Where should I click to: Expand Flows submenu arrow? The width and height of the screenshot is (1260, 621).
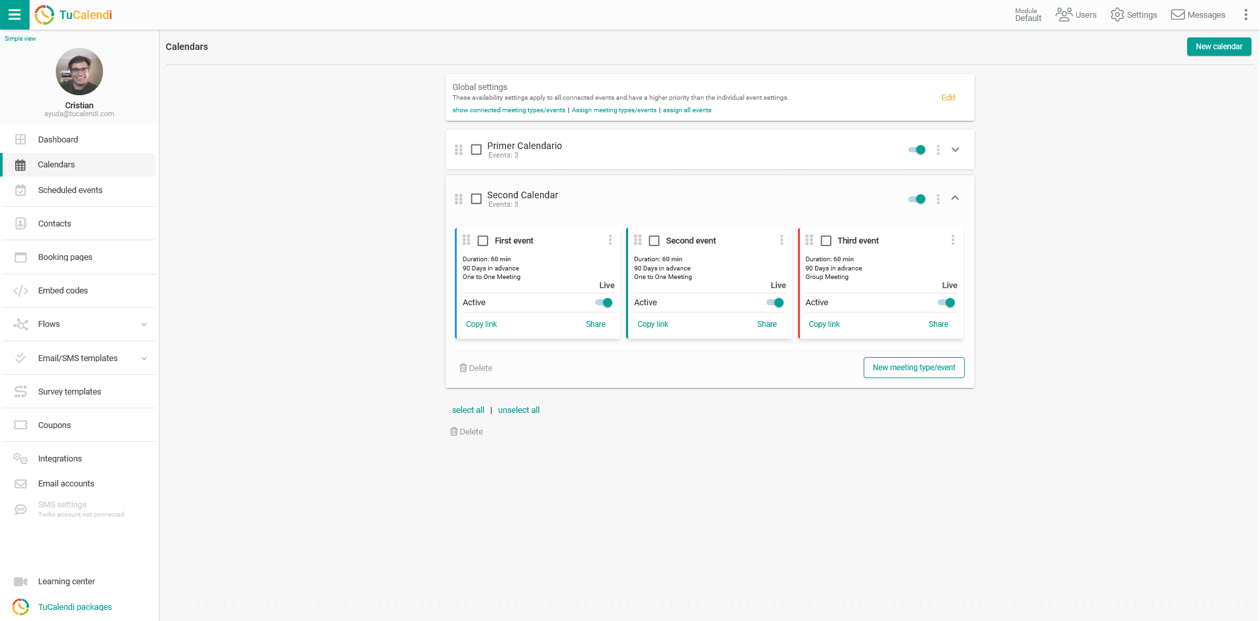[x=144, y=324]
